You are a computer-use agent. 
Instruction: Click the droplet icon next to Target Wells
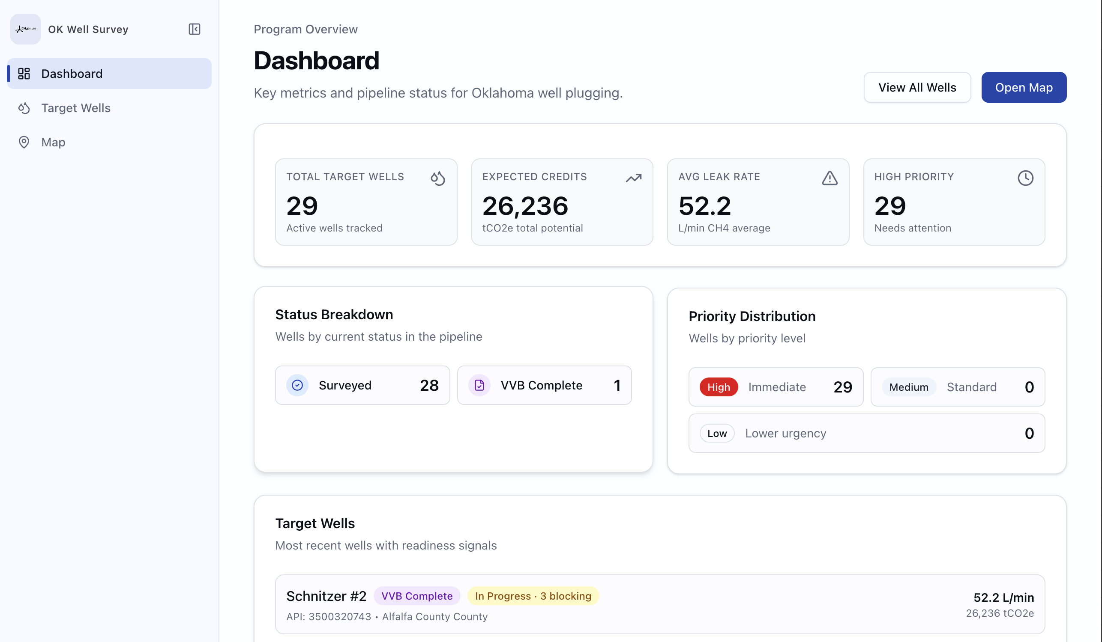[24, 108]
